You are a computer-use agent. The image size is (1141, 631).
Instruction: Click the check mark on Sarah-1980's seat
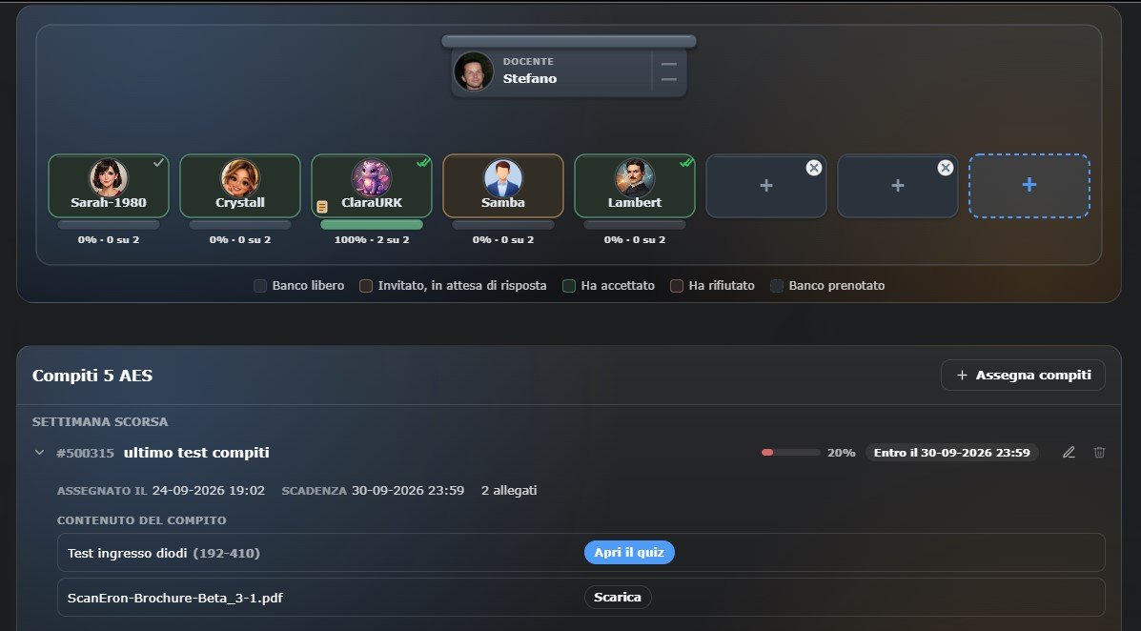(158, 163)
